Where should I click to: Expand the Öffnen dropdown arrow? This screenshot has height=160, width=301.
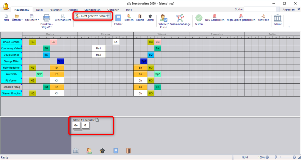click(22, 20)
